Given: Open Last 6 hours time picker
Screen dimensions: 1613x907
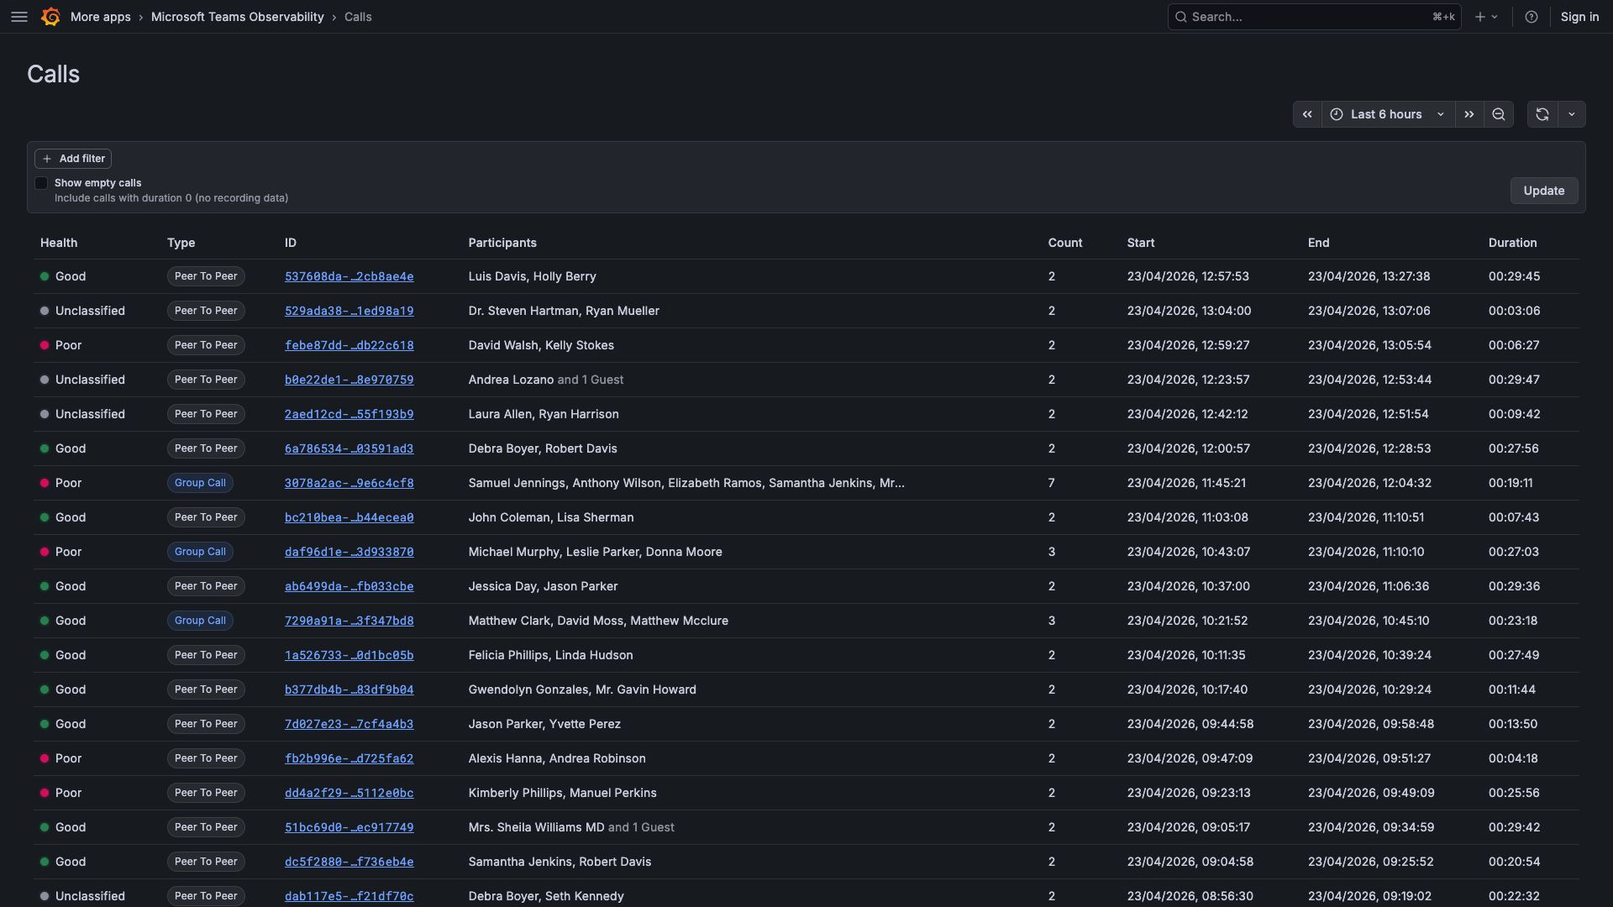Looking at the screenshot, I should [1387, 114].
